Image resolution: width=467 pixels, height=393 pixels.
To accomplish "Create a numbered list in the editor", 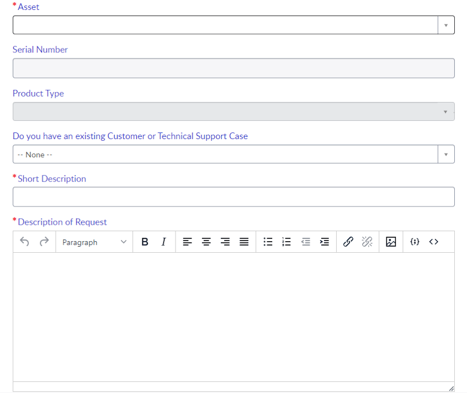I will click(286, 241).
